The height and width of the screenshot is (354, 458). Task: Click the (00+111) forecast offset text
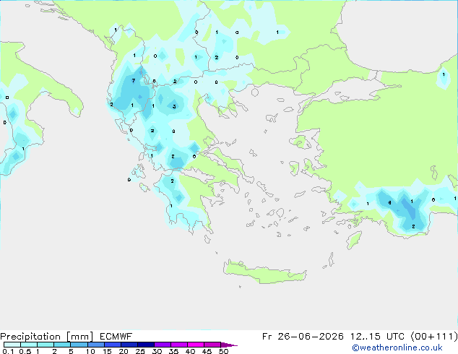click(x=433, y=337)
